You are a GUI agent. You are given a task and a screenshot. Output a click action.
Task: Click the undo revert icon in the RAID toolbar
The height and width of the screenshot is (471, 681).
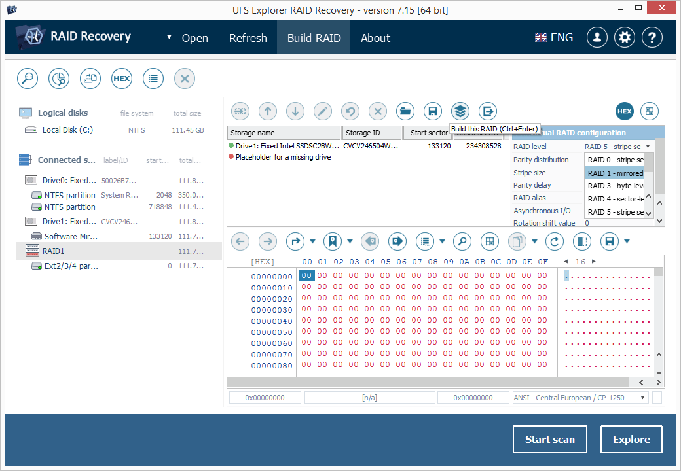click(x=350, y=111)
